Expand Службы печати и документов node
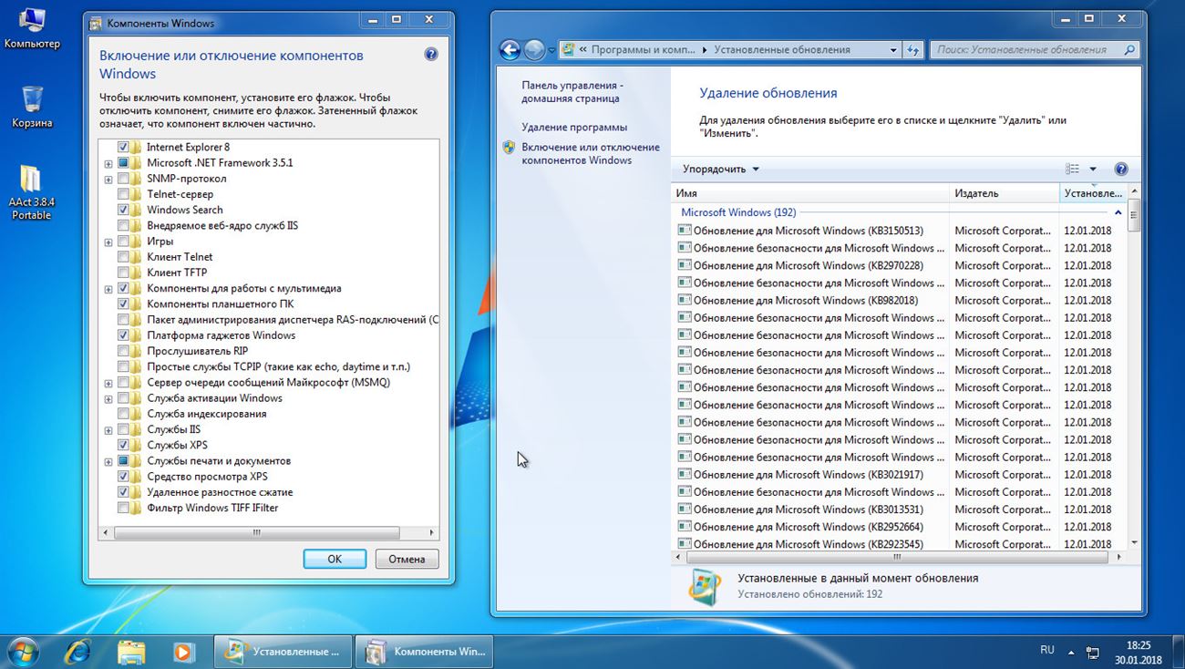The height and width of the screenshot is (669, 1185). tap(108, 461)
